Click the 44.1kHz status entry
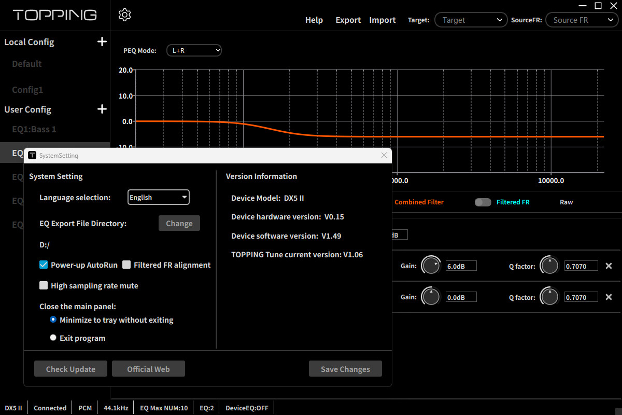The image size is (622, 415). [x=116, y=408]
